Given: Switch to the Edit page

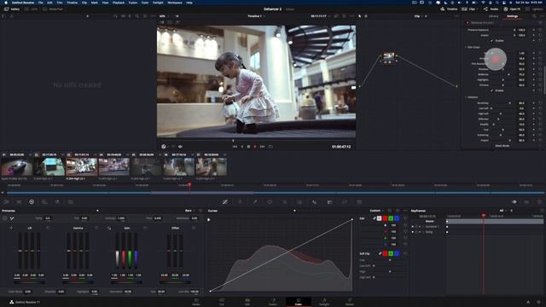Looking at the screenshot, I should [x=247, y=302].
